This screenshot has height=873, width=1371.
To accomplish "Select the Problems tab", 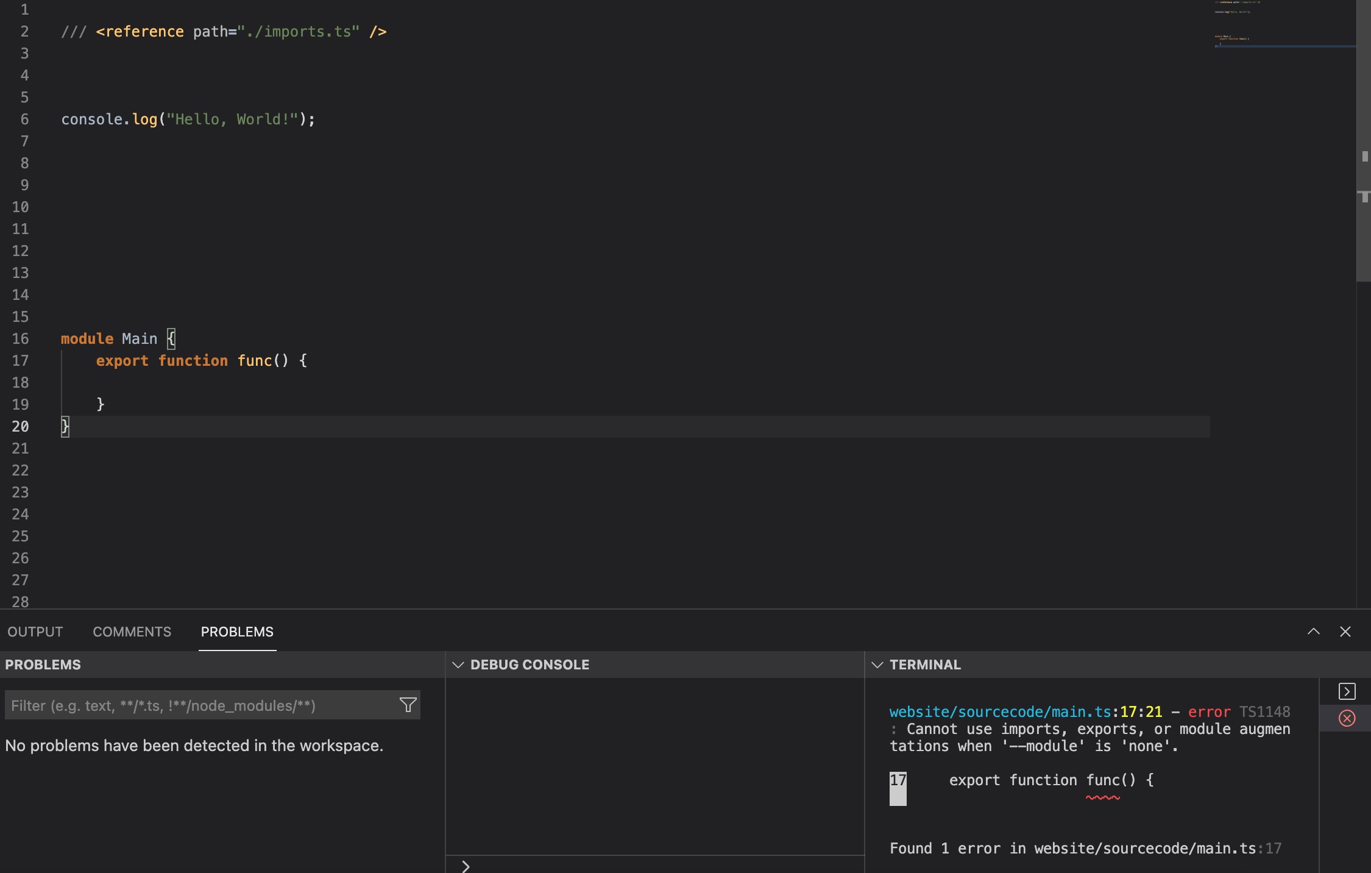I will pyautogui.click(x=237, y=632).
